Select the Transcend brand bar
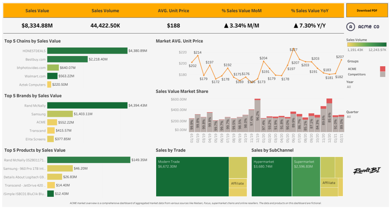This screenshot has width=391, height=209. 51,131
